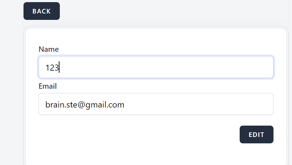
Task: Click the digit 1 in the Name field
Action: point(47,67)
